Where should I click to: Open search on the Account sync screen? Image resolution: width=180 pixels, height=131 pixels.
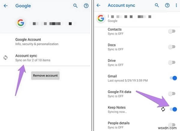pos(157,5)
